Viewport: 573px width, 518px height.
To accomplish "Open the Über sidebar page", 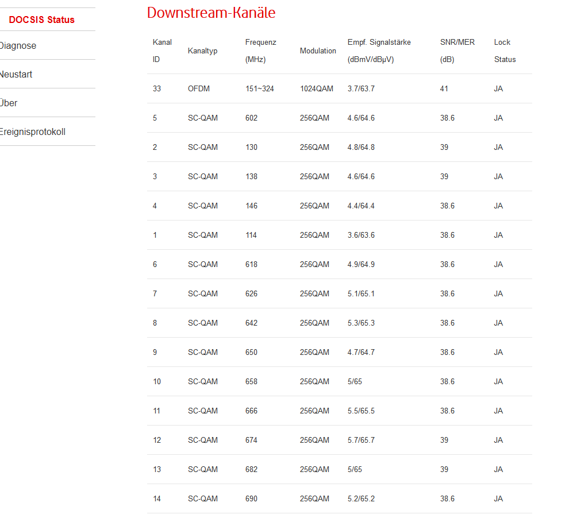I will tap(9, 103).
